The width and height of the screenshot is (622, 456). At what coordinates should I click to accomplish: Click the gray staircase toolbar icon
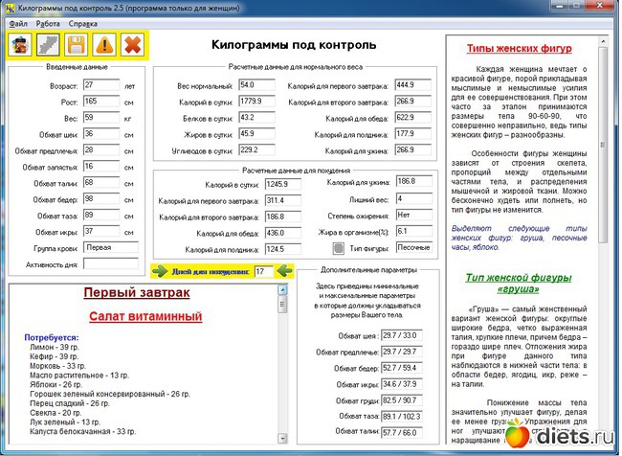coord(48,44)
